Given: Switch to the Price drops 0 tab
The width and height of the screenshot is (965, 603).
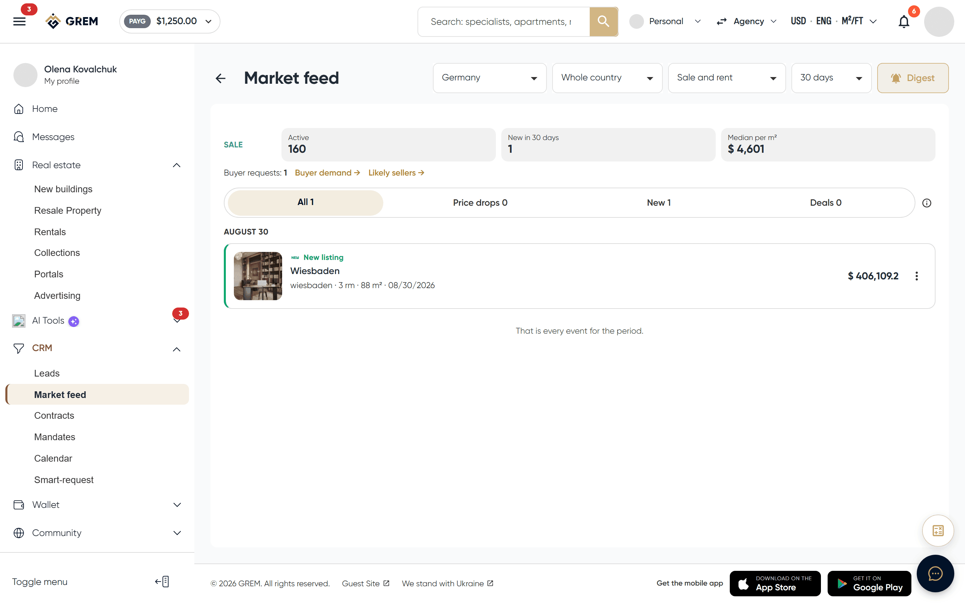Looking at the screenshot, I should [480, 203].
